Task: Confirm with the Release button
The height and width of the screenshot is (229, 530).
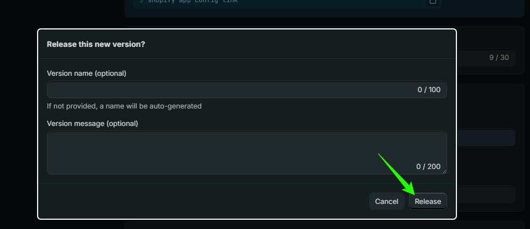Action: tap(428, 201)
